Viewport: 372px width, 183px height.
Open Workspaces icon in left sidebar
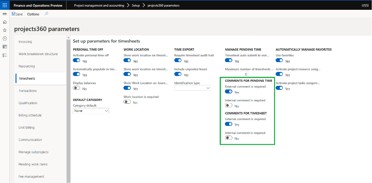click(4, 47)
